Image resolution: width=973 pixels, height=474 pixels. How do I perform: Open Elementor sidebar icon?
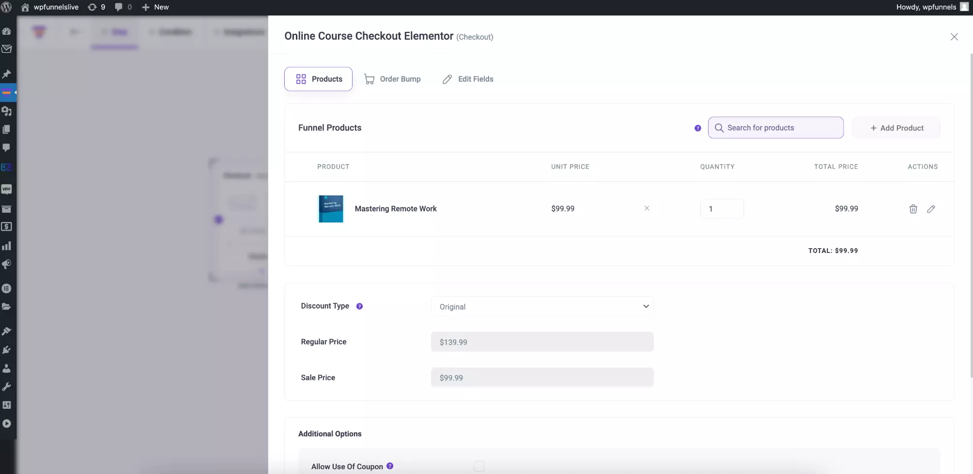[7, 289]
